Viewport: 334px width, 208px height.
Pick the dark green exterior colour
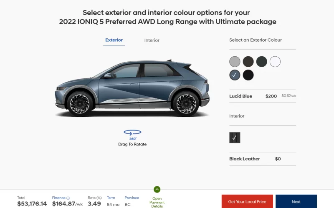point(262,62)
